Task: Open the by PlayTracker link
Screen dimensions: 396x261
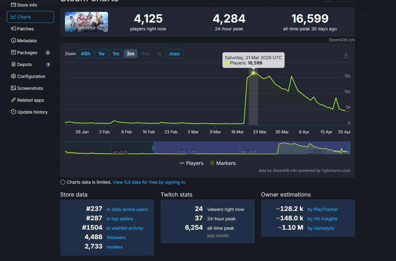Action: (x=323, y=209)
